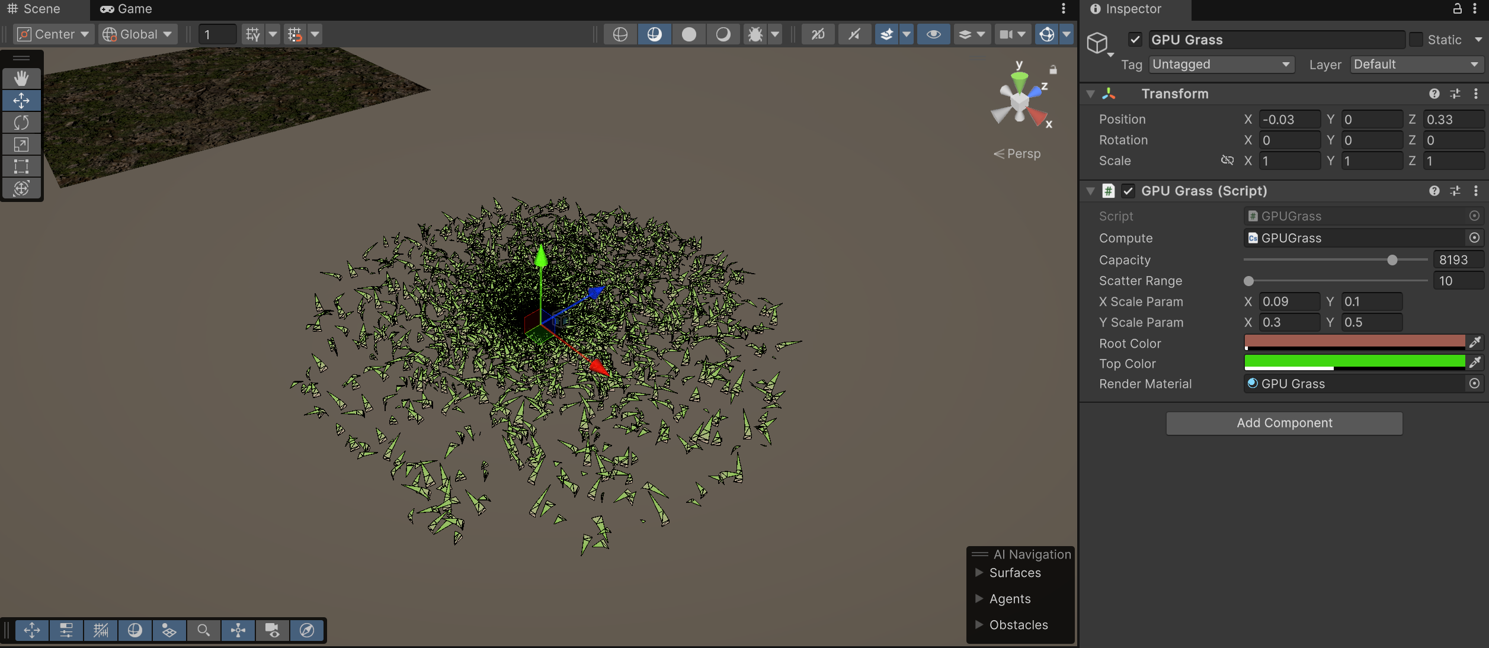Viewport: 1489px width, 648px height.
Task: Toggle GPU Grass object active checkbox
Action: [x=1135, y=40]
